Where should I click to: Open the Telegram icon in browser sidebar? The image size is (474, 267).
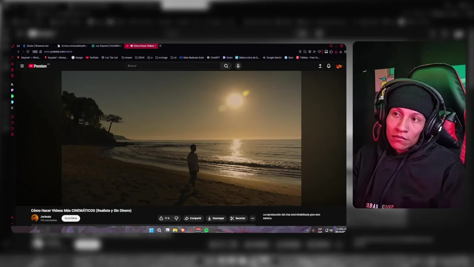click(12, 102)
